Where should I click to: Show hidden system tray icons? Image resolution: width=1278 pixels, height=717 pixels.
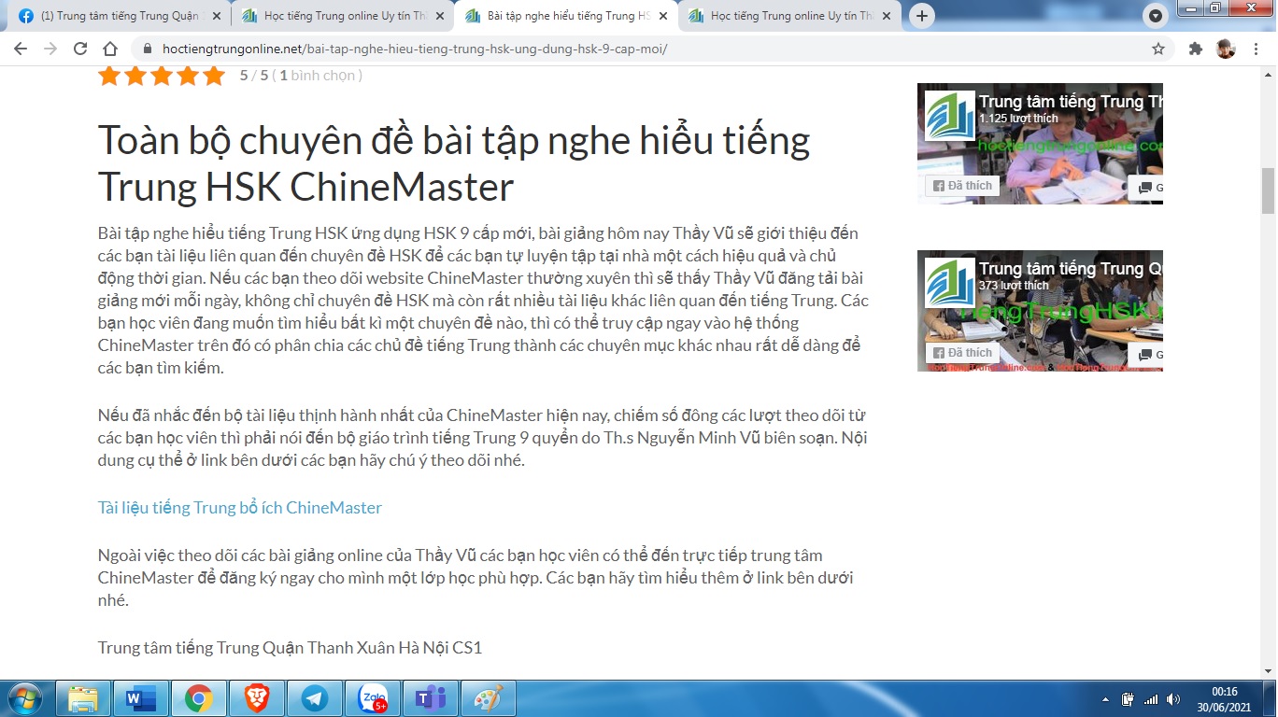(x=1106, y=699)
